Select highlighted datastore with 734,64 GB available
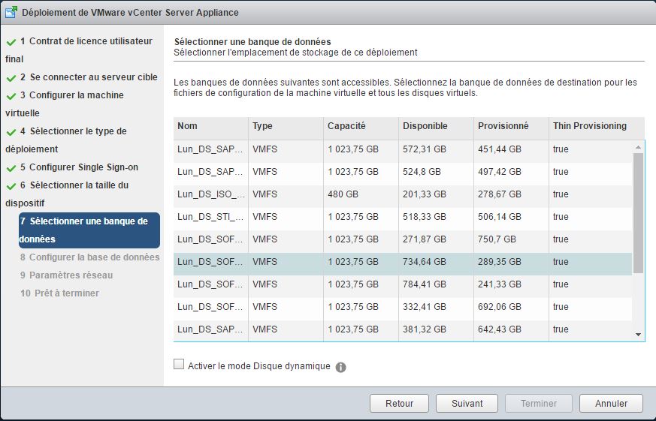Screen dimensions: 656x421 (403, 263)
